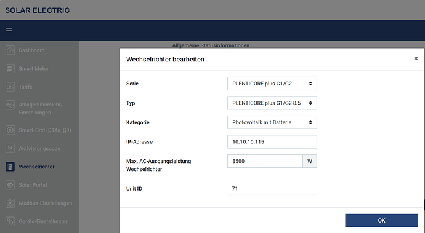Select Wechselrichter in the sidebar
Screen dimensions: 425x233
(36, 167)
